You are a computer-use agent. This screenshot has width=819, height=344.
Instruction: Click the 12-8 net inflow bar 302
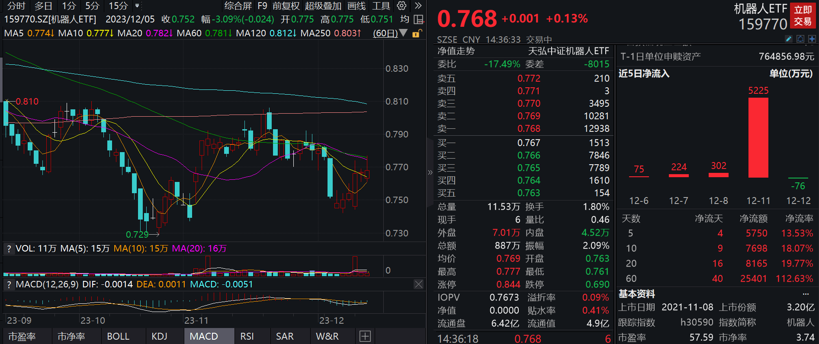(x=719, y=175)
